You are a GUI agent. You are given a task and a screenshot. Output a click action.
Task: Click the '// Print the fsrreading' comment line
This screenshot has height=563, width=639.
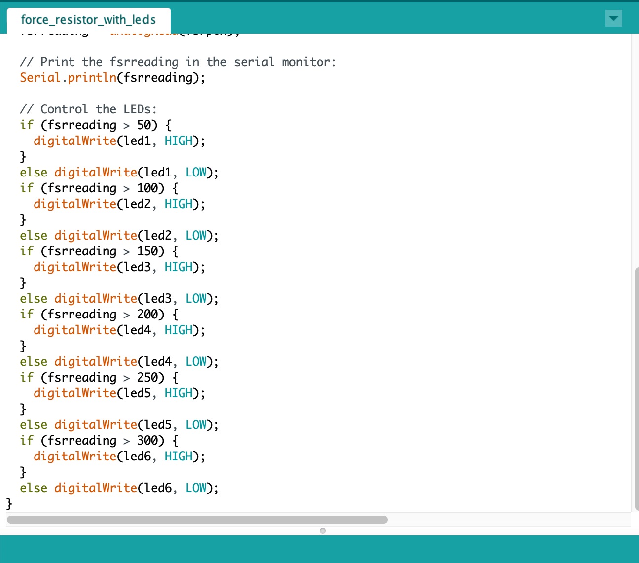pyautogui.click(x=178, y=62)
